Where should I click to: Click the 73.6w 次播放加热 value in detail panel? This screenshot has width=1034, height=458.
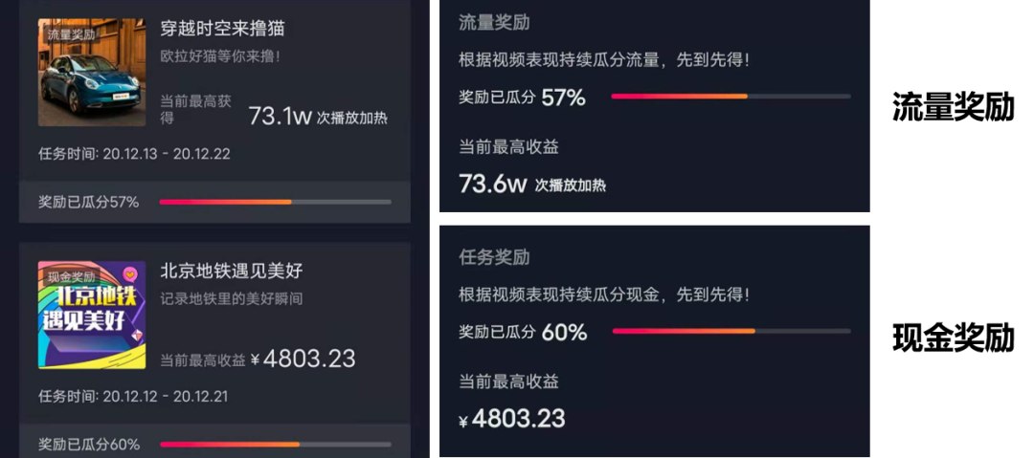(x=532, y=185)
